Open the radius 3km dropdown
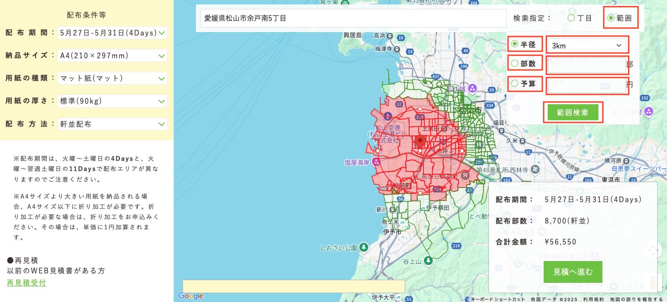667x302 pixels. pyautogui.click(x=586, y=45)
